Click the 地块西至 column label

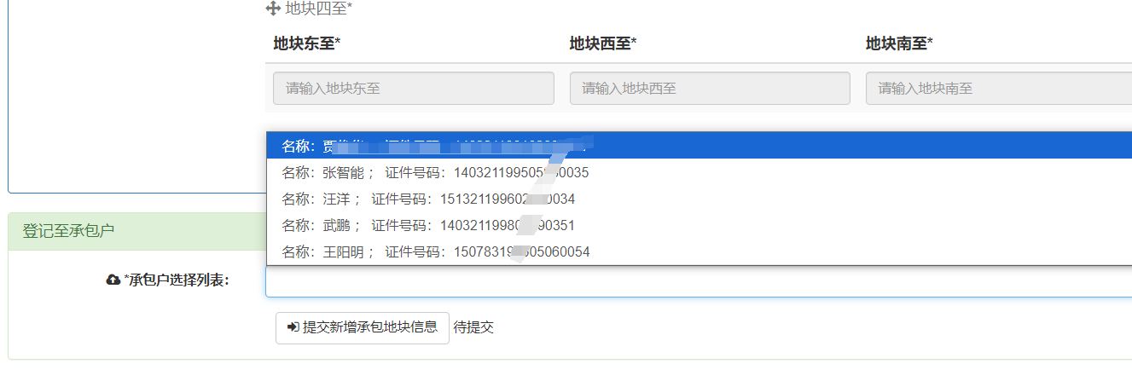[x=602, y=43]
